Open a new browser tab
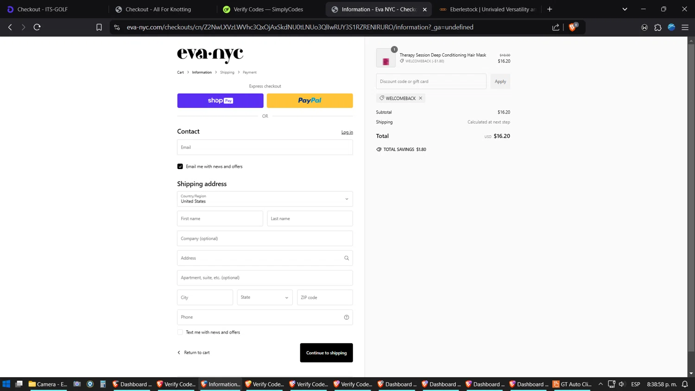 (550, 9)
